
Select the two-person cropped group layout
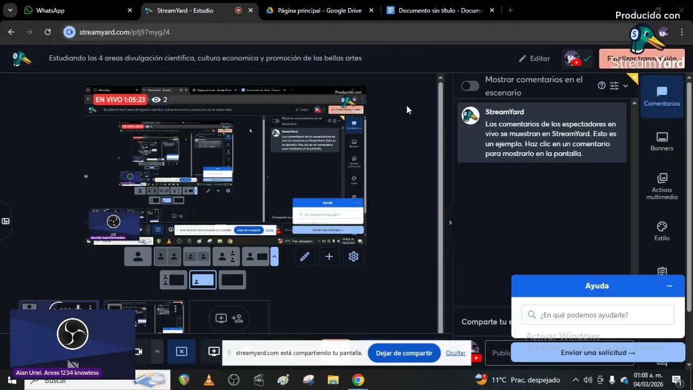197,257
